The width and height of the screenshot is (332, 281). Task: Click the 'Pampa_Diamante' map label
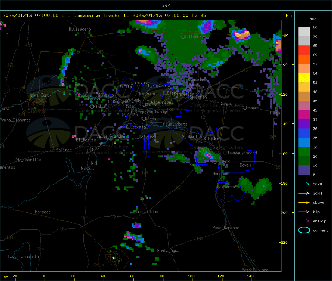point(15,120)
